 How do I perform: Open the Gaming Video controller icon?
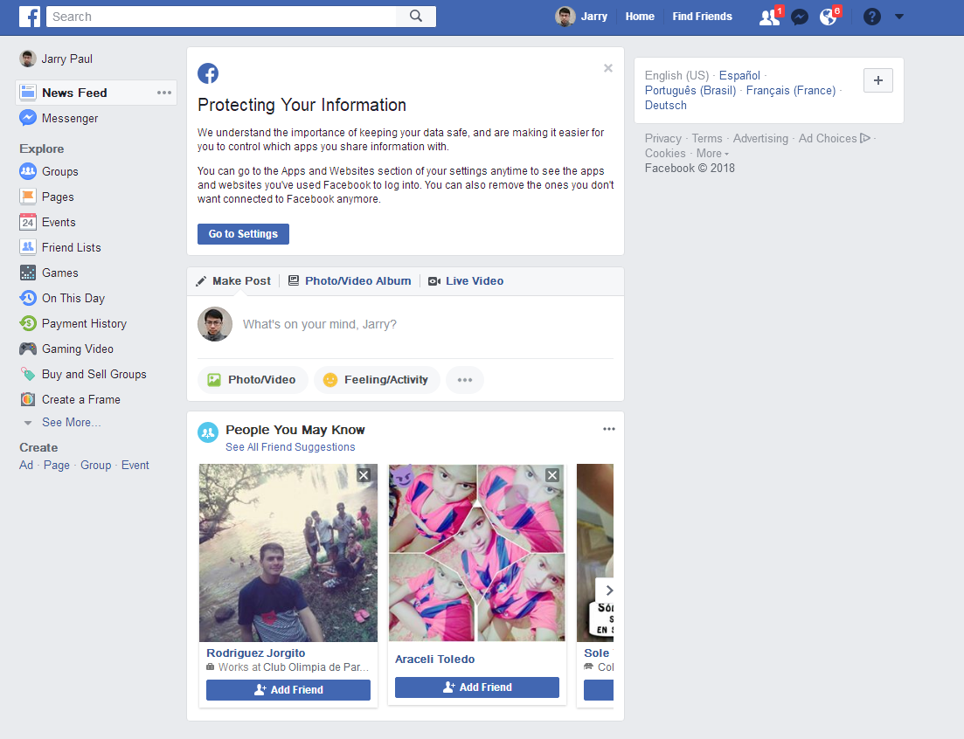pyautogui.click(x=28, y=349)
